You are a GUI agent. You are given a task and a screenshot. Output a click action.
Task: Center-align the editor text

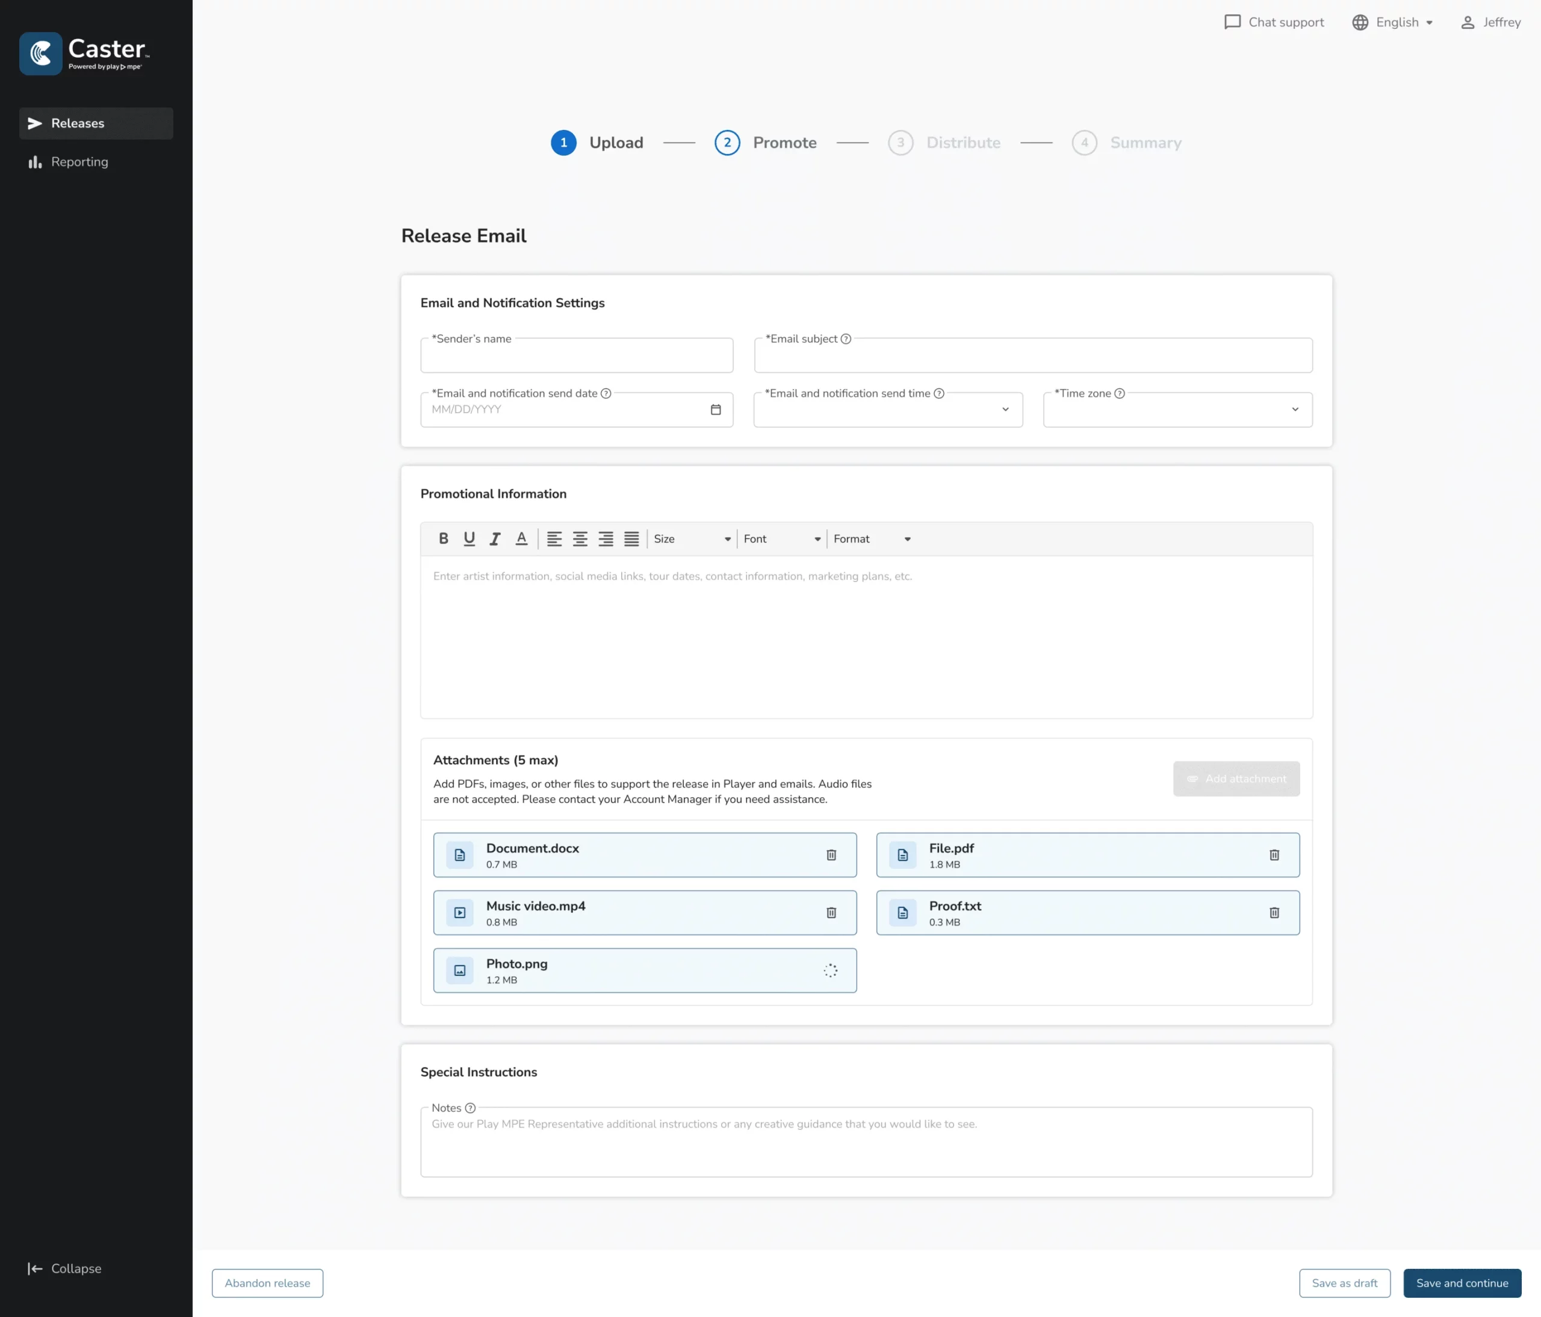580,539
